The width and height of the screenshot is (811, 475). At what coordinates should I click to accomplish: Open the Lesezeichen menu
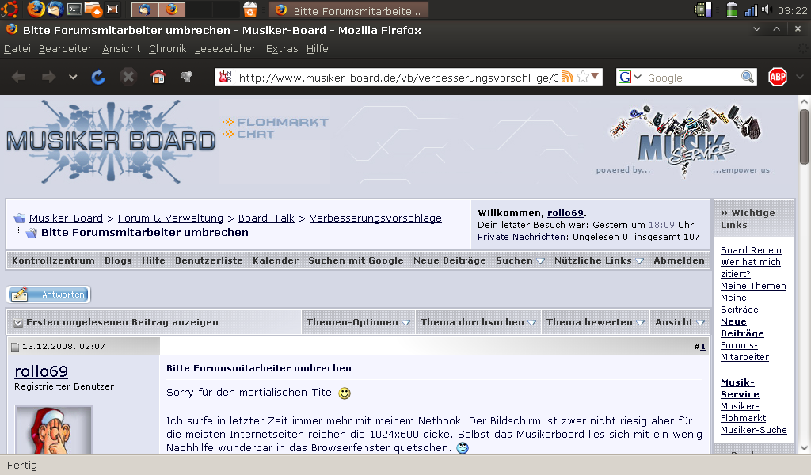coord(226,48)
